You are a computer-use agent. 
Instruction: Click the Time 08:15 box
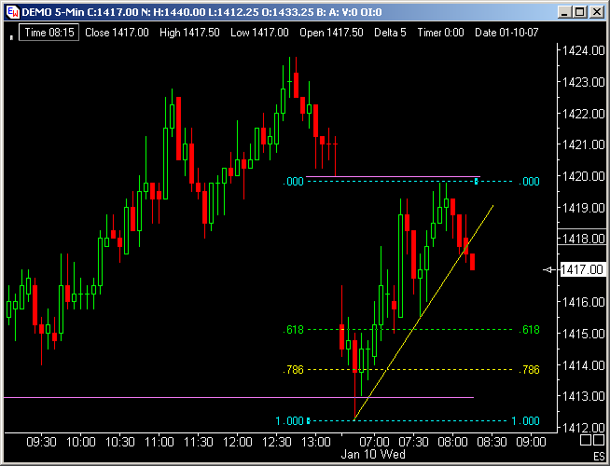tap(49, 33)
